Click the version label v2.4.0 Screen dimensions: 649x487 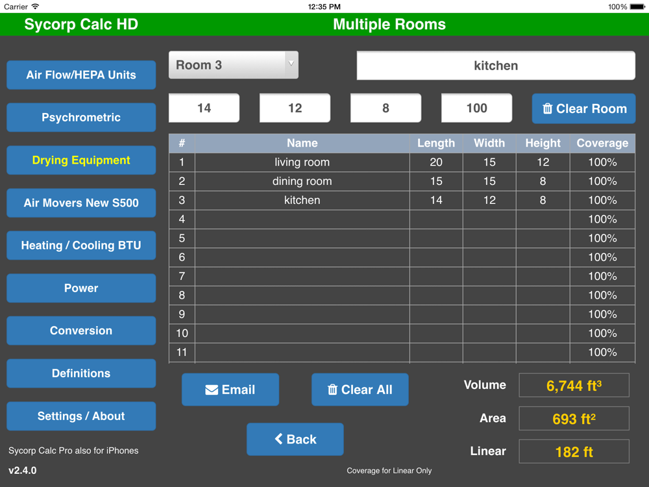pyautogui.click(x=22, y=471)
